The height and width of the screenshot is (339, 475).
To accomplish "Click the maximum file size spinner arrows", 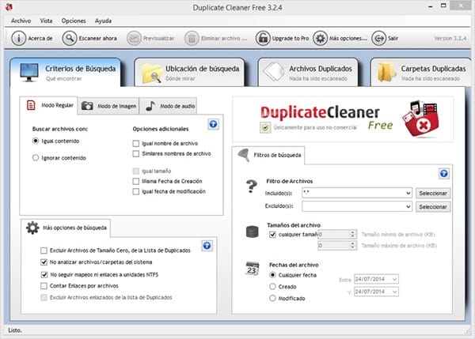I will pos(352,246).
